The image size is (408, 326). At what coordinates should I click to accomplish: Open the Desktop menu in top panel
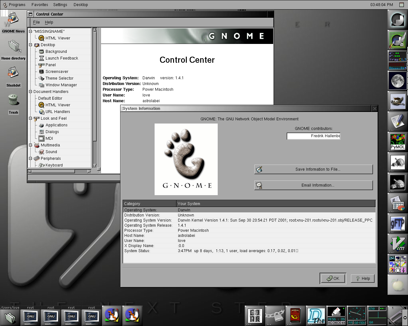tap(81, 5)
